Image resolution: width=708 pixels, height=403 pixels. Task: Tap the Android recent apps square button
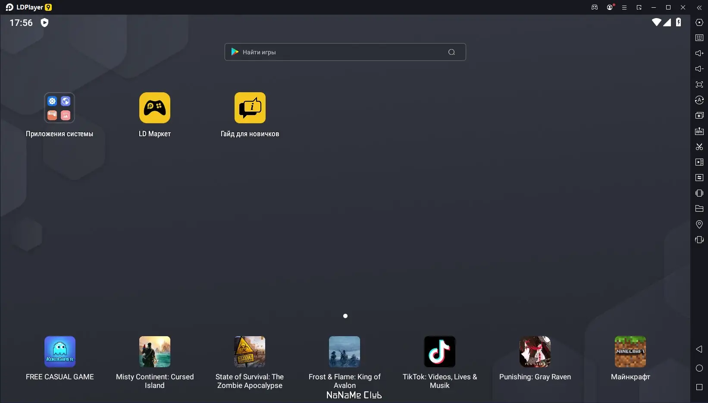(x=699, y=387)
